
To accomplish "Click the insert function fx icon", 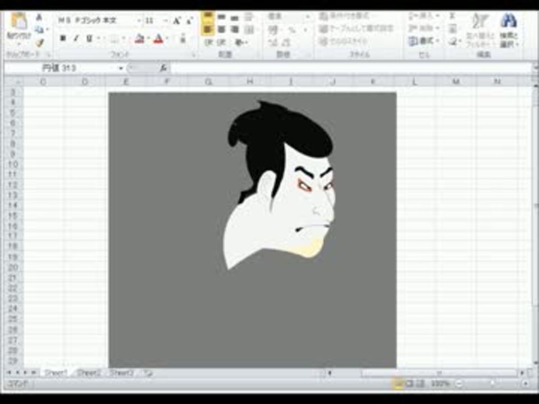I will pos(163,68).
